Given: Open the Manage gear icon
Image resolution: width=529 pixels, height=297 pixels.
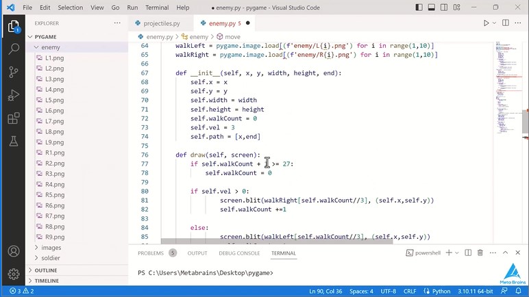Looking at the screenshot, I should click(14, 274).
